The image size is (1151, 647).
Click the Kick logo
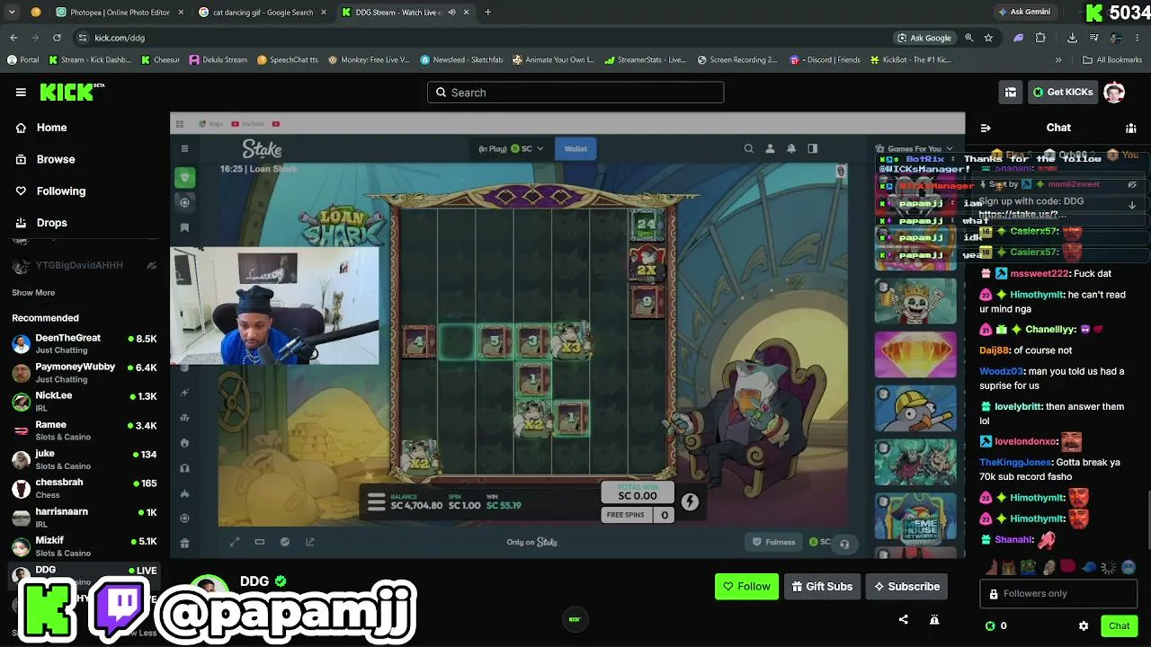(x=71, y=92)
